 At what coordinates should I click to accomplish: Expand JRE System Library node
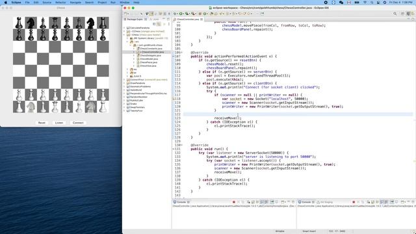point(127,38)
